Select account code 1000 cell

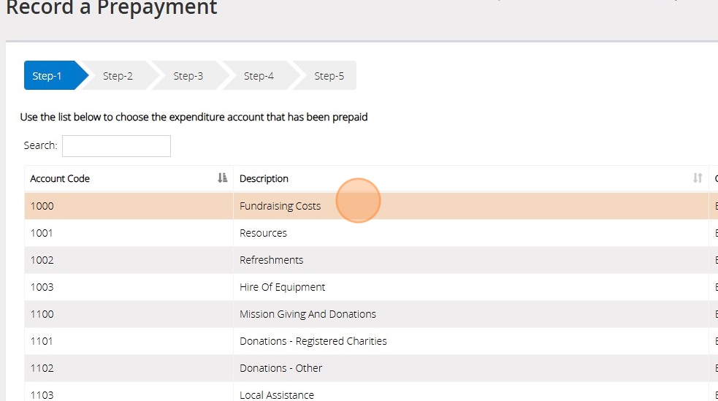129,206
